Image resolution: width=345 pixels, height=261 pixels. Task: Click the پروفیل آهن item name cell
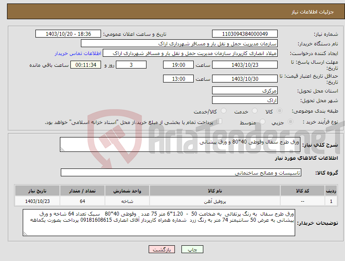[215, 201]
